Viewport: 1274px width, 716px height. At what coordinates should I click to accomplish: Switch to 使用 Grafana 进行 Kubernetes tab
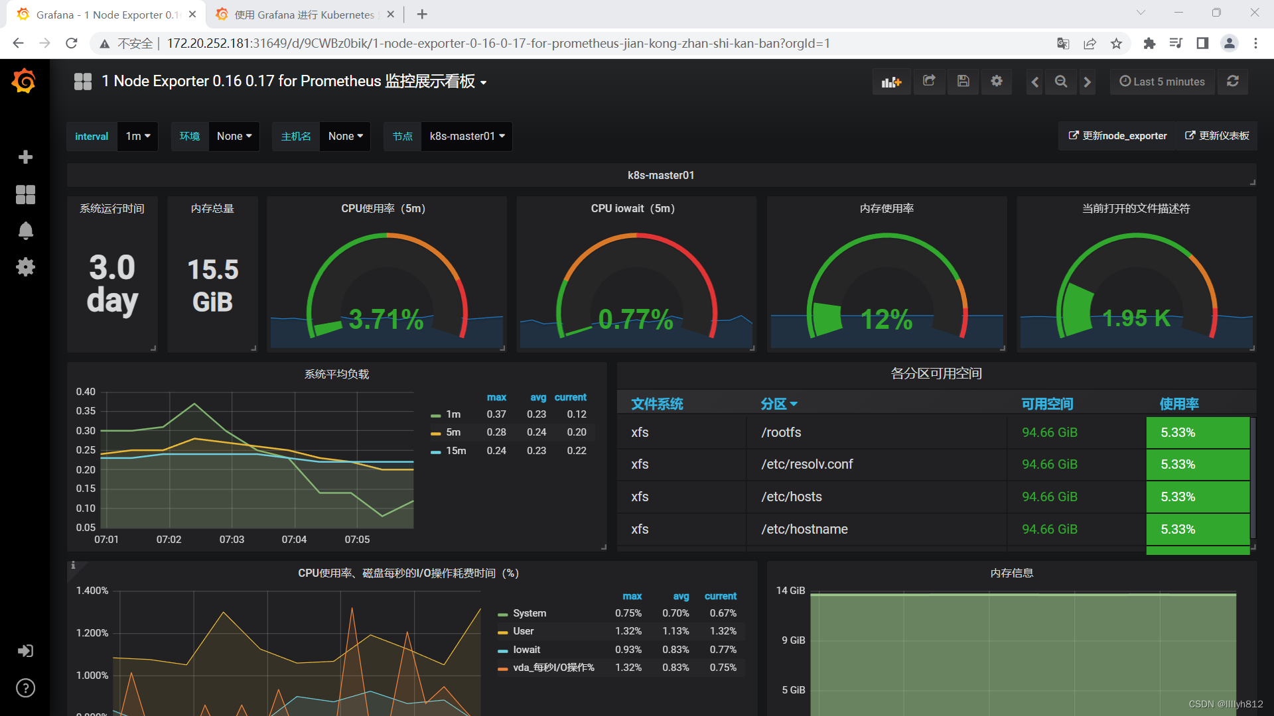[x=304, y=15]
